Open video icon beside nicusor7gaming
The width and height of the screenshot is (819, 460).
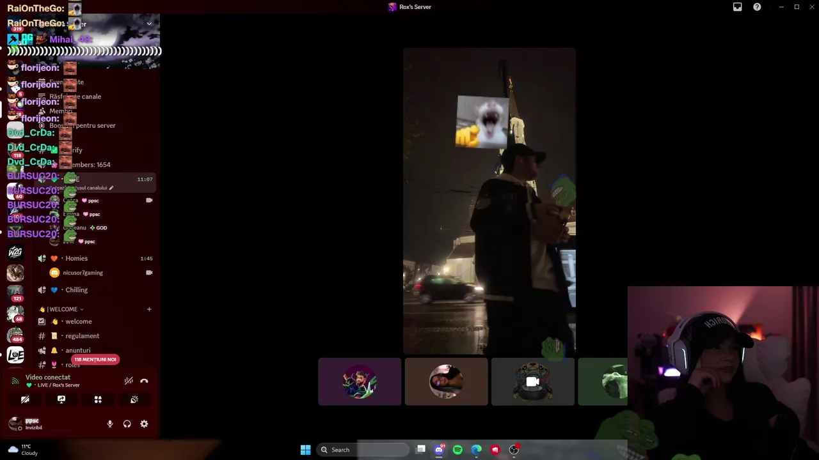tap(149, 273)
